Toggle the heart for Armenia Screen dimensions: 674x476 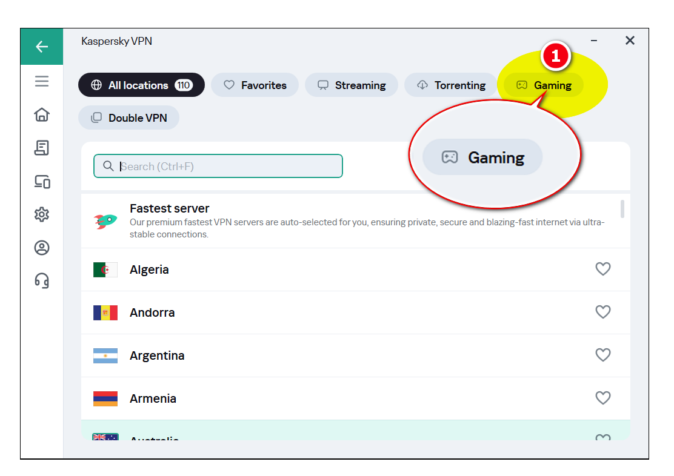(x=602, y=398)
